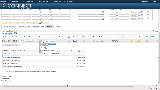
Task: Click Submit timesheet button
Action: (25, 23)
